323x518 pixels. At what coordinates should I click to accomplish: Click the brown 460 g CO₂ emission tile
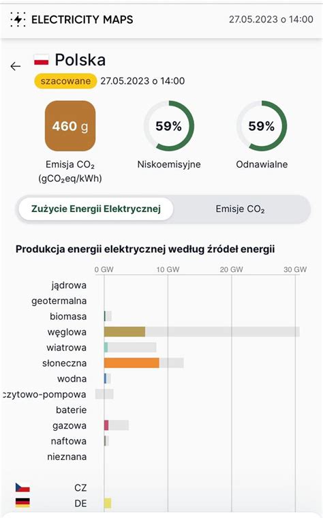point(70,126)
